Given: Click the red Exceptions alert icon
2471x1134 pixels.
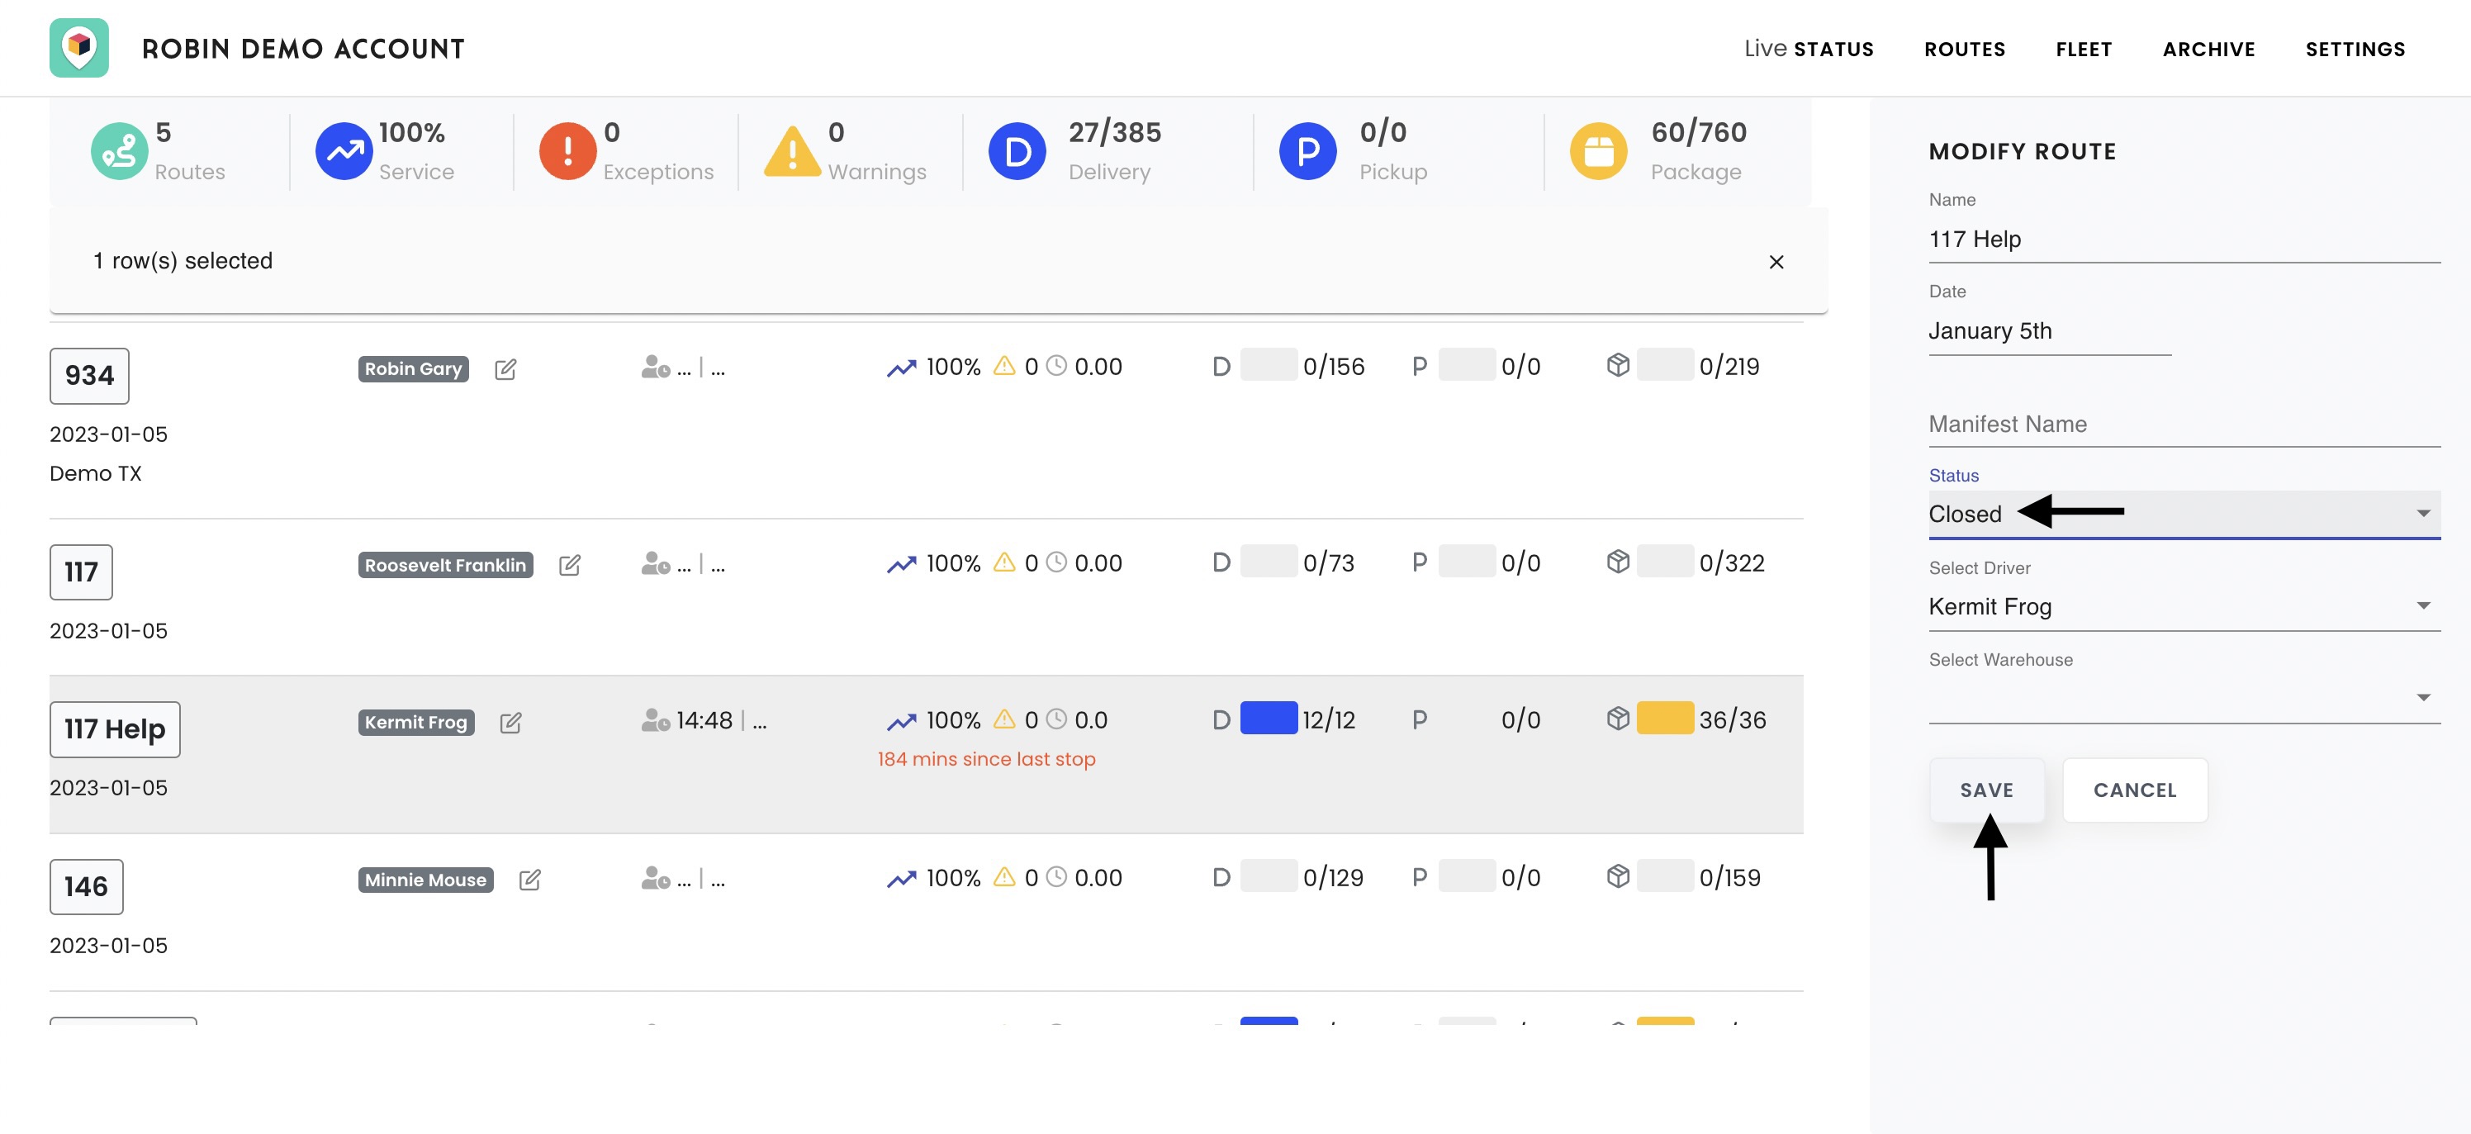Looking at the screenshot, I should (568, 152).
